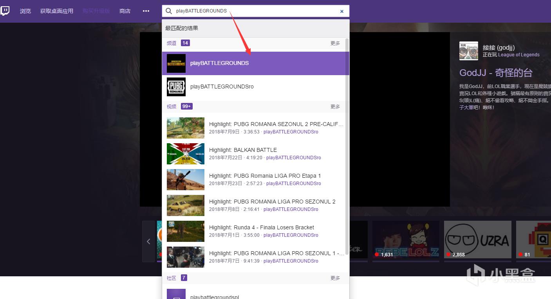
Task: Click the Twitch logo home icon
Action: tap(5, 11)
